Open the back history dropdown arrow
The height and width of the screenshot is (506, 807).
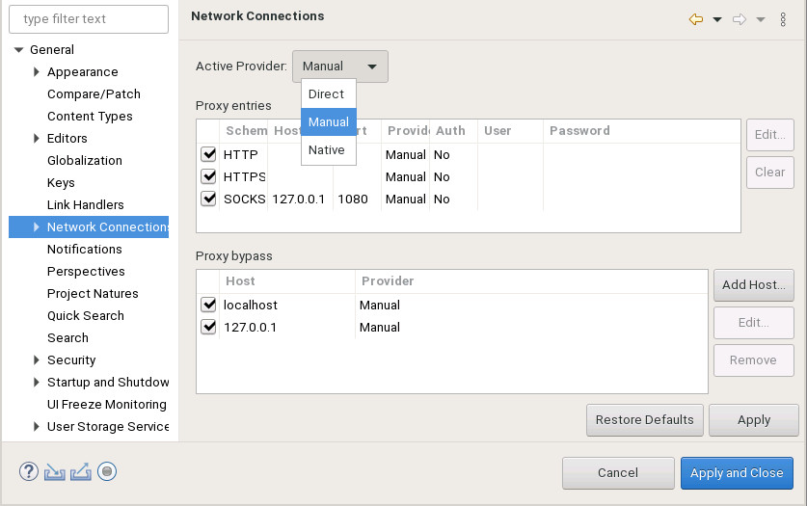717,19
